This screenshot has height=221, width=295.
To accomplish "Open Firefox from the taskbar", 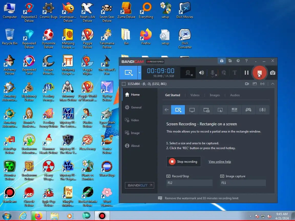I will 38,216.
